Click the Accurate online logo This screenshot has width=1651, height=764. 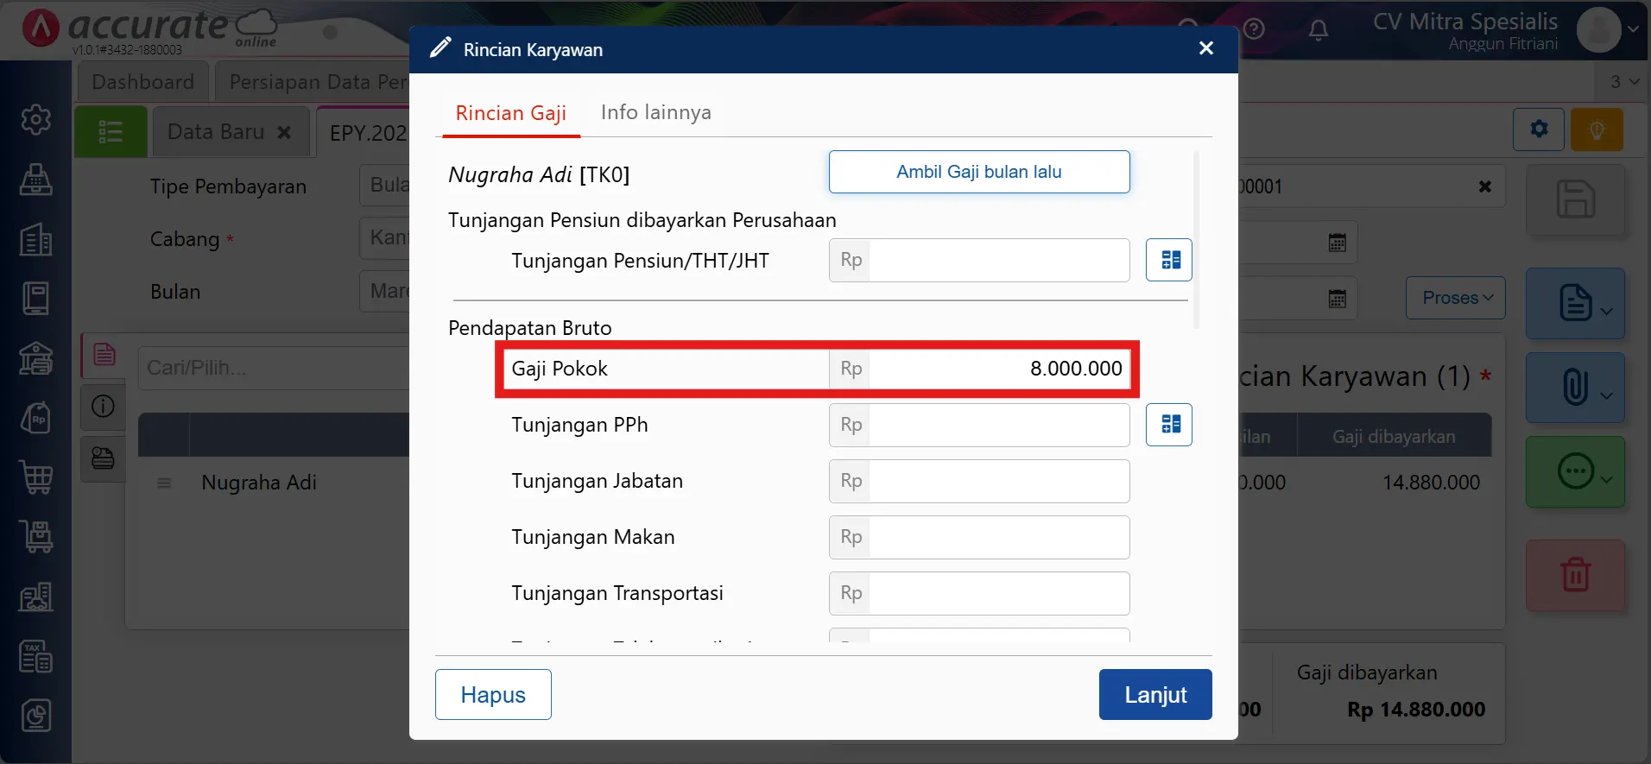pyautogui.click(x=149, y=28)
